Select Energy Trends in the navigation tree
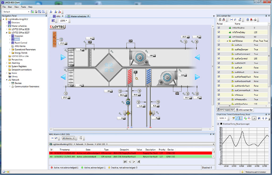The height and width of the screenshot is (175, 272). 21,53
